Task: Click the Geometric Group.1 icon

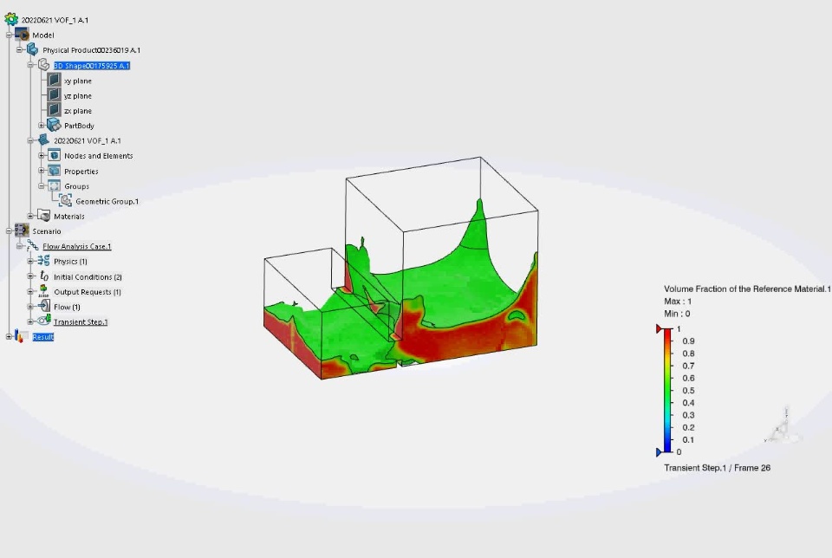Action: (65, 200)
